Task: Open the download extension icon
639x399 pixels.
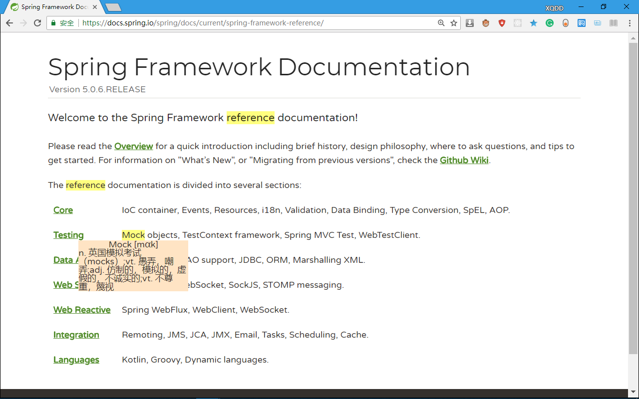Action: click(x=470, y=23)
